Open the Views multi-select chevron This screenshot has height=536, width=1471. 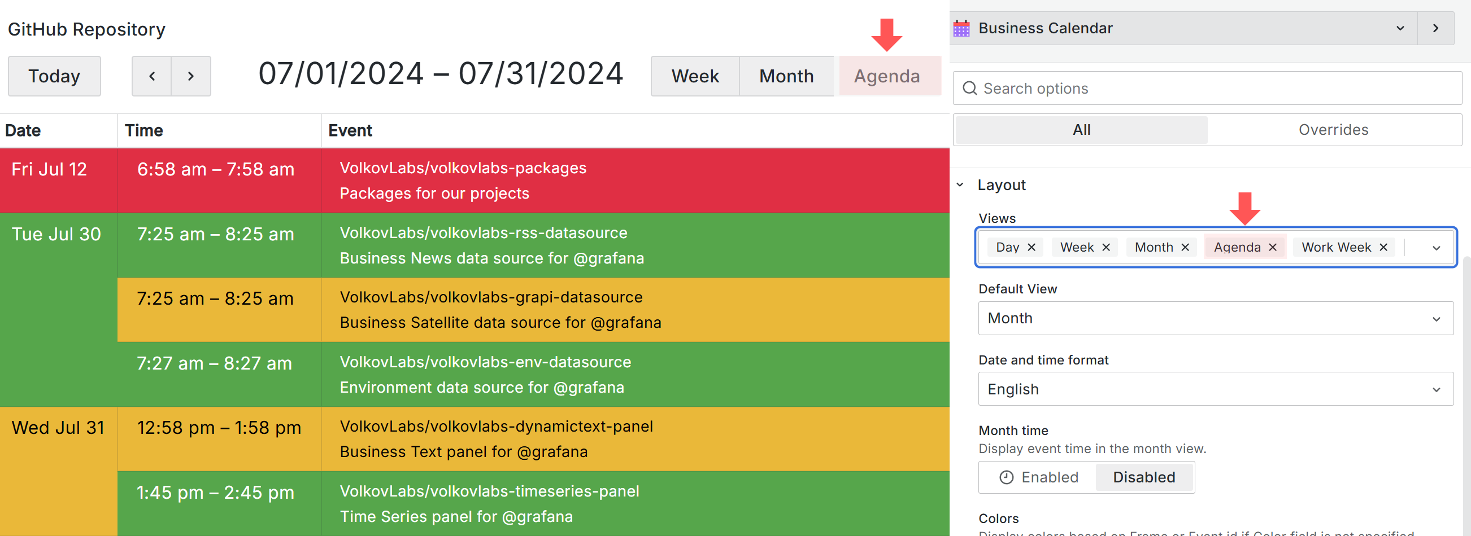click(1436, 248)
